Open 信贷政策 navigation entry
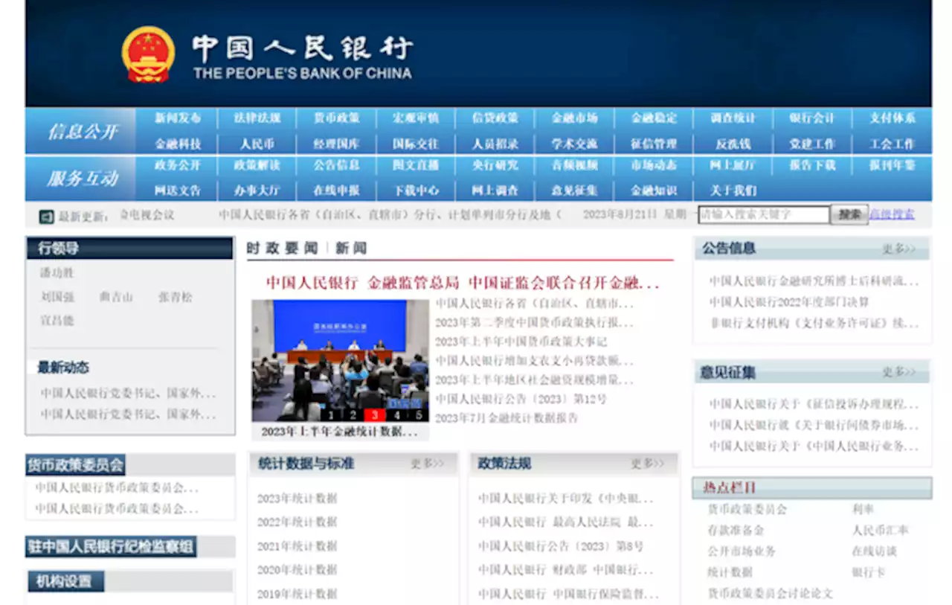This screenshot has height=605, width=952. pyautogui.click(x=495, y=118)
